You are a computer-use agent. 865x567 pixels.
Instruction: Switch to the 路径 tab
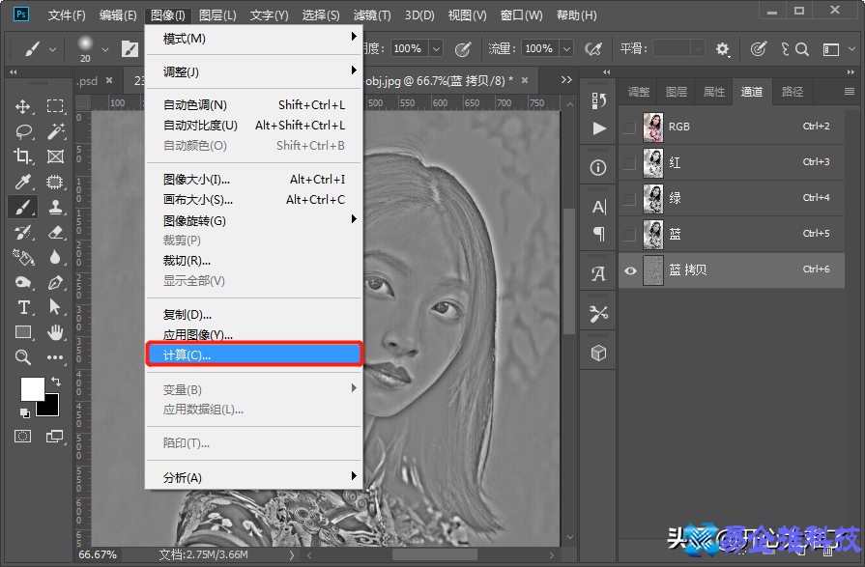(x=791, y=91)
